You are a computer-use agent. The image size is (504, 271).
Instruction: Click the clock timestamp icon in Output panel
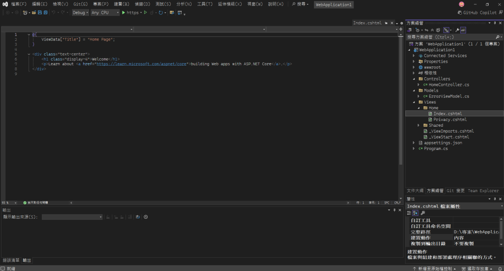[146, 217]
